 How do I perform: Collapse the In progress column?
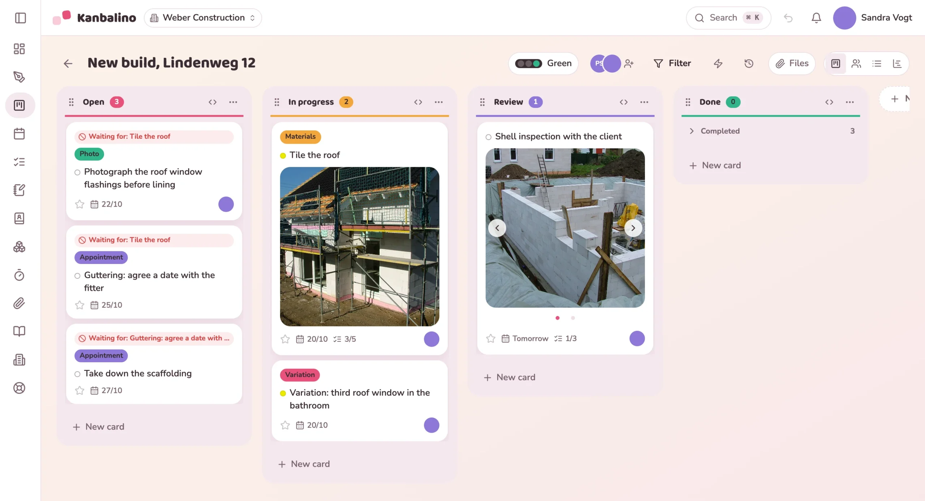(x=418, y=102)
